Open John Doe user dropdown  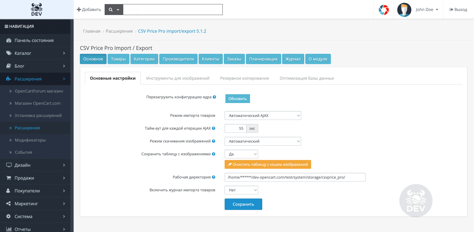pos(427,9)
